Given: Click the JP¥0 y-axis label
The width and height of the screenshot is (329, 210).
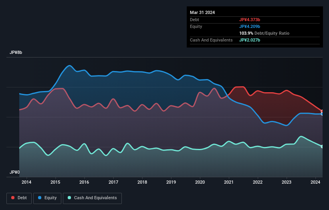Looking at the screenshot, I should (x=15, y=172).
